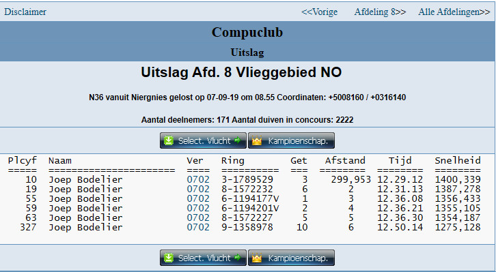496x272 pixels.
Task: Open club 0702 link in ring 8-1572232 row
Action: click(x=198, y=189)
